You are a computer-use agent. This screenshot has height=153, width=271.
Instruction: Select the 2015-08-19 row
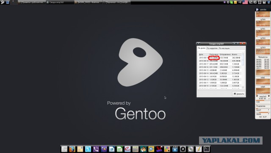[x=220, y=58]
